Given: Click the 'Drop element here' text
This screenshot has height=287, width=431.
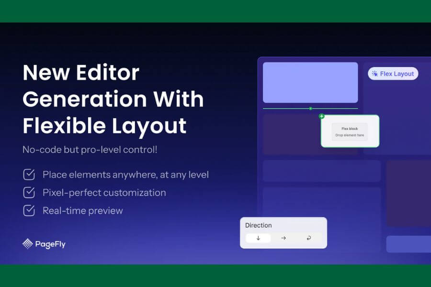Looking at the screenshot, I should pos(350,135).
